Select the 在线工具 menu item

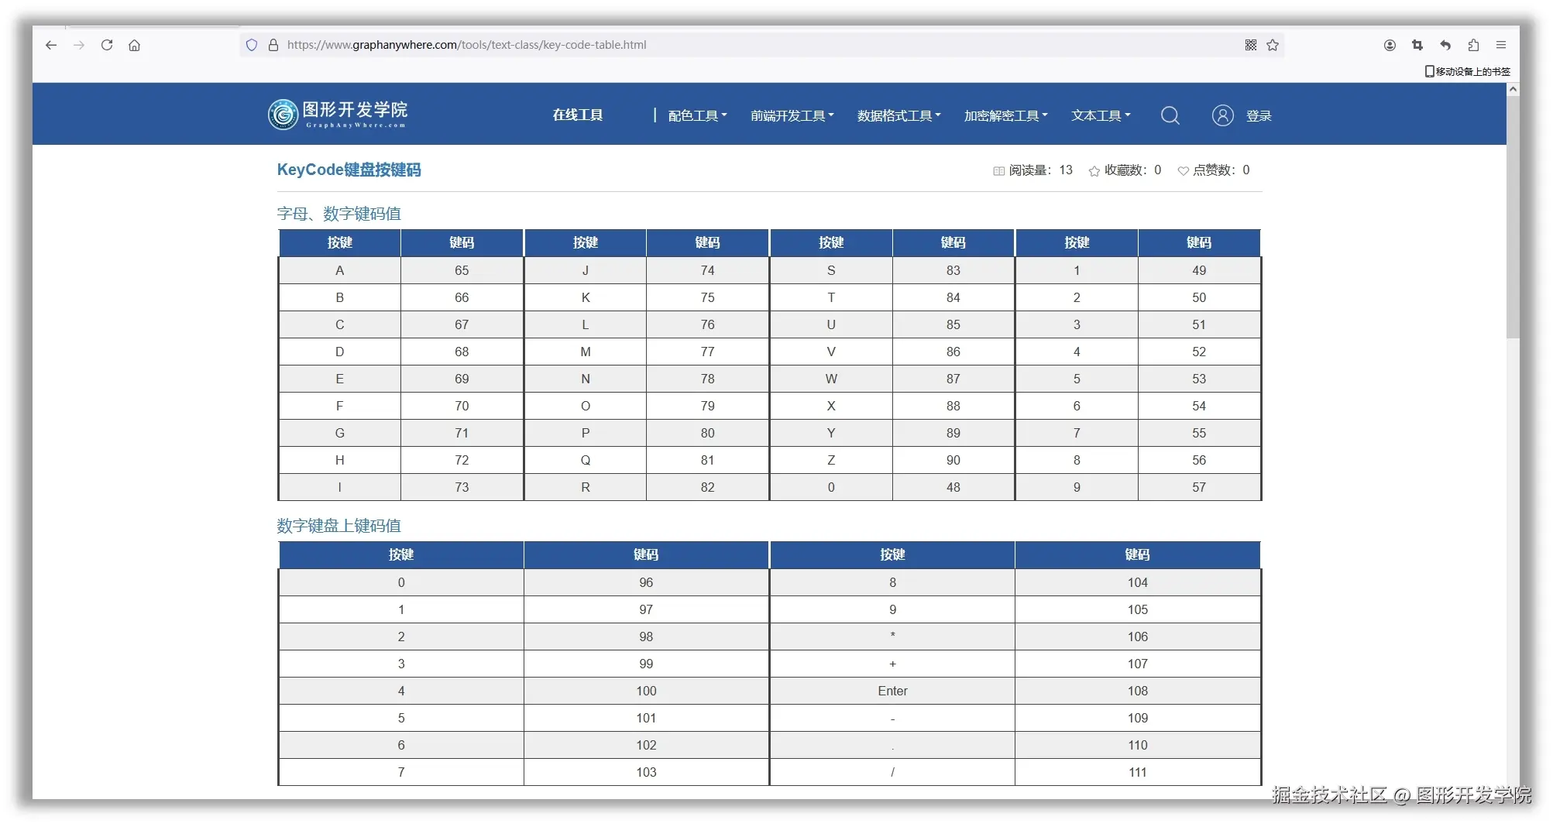577,115
